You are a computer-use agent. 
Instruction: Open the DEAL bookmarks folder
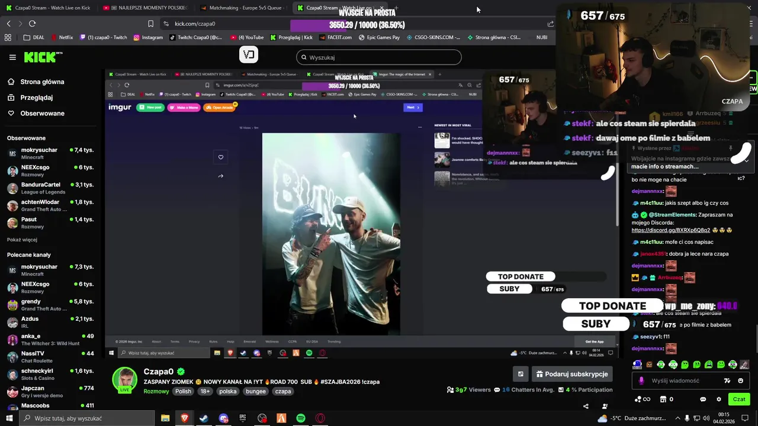[x=34, y=37]
